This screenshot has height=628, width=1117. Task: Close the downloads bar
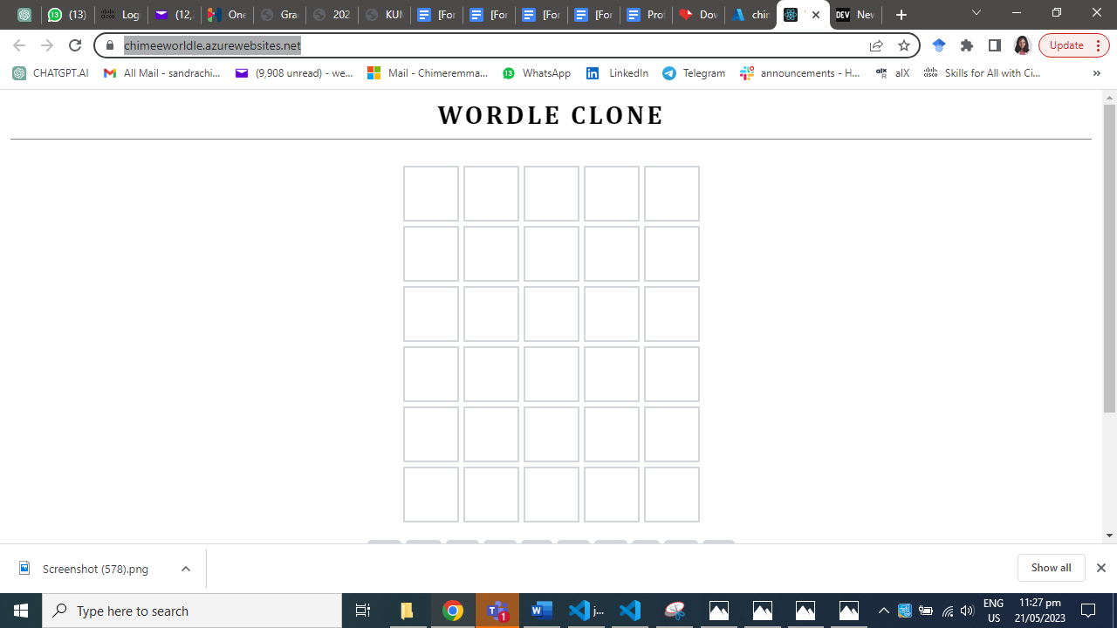1101,568
